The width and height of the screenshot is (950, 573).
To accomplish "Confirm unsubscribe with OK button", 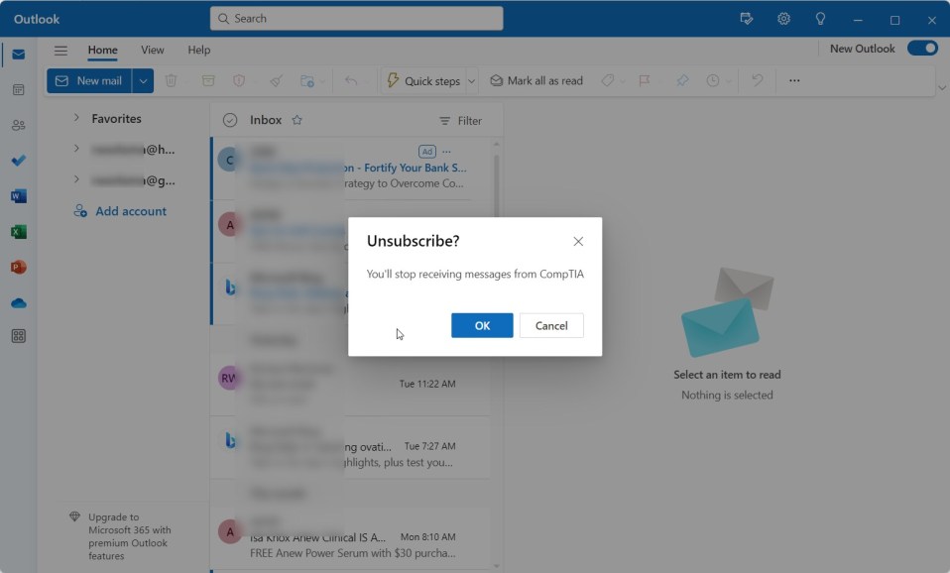I will click(x=482, y=325).
